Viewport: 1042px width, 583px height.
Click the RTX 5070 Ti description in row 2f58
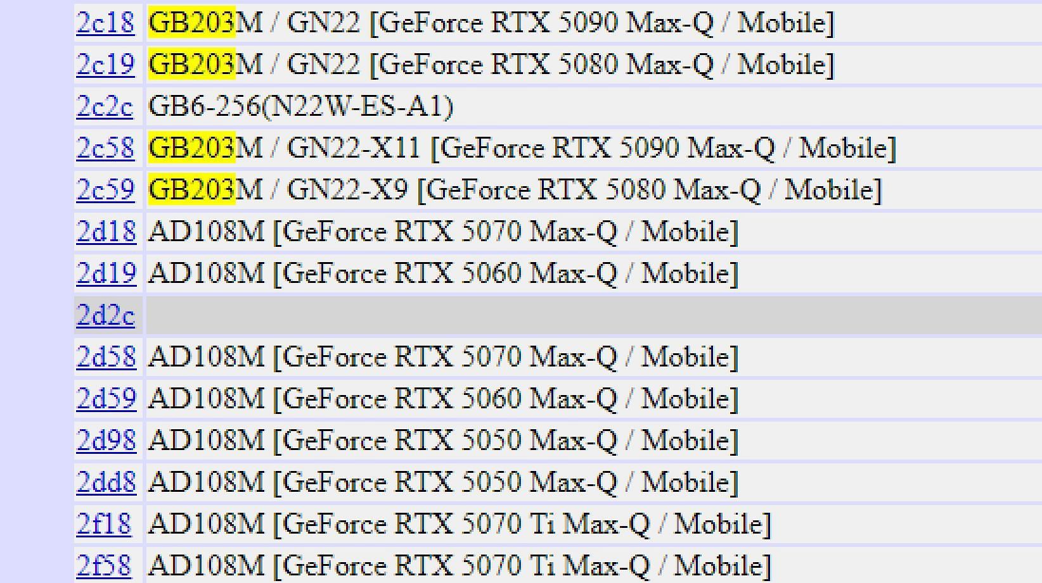pyautogui.click(x=460, y=567)
